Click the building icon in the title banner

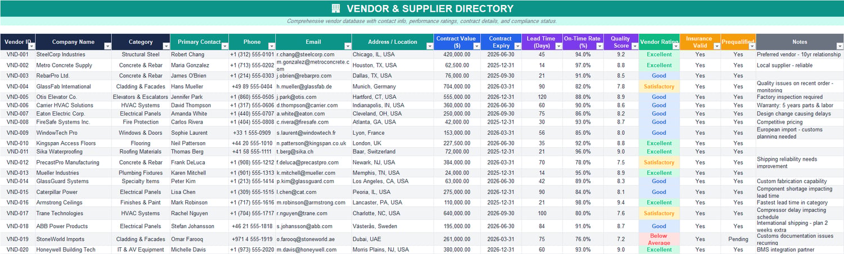tap(336, 8)
